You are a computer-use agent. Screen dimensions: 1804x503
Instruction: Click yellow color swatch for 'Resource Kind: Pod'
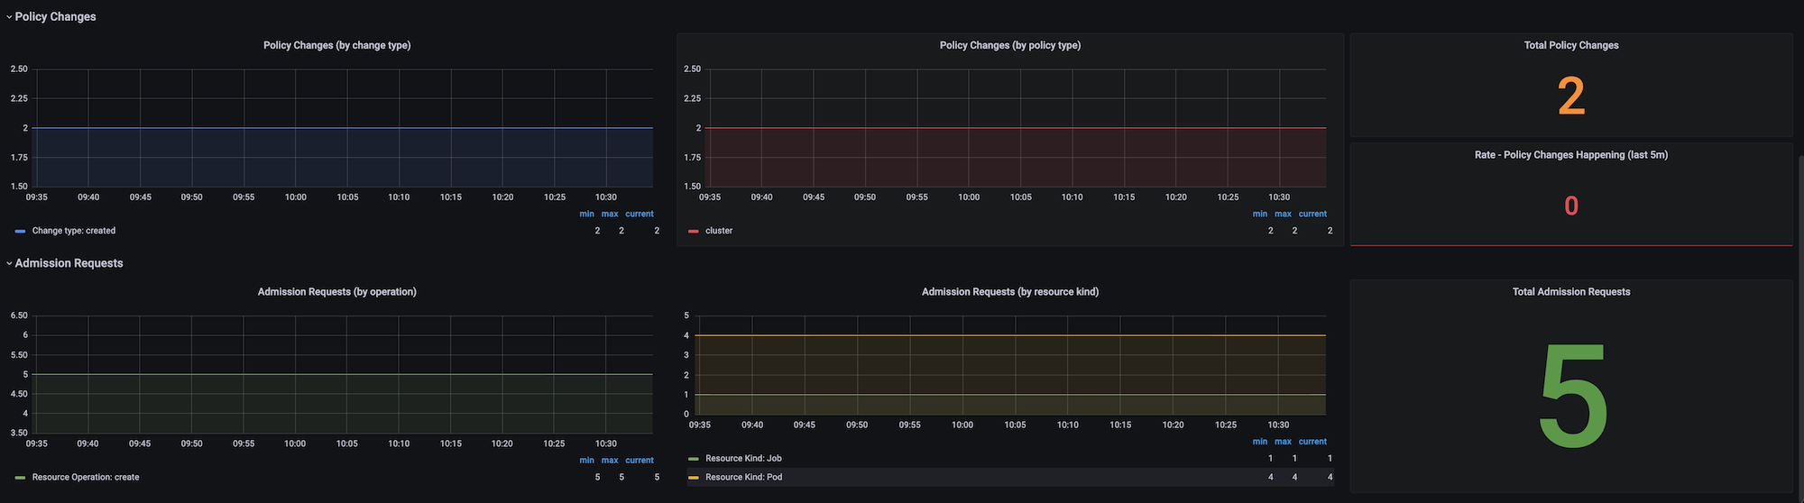coord(693,478)
